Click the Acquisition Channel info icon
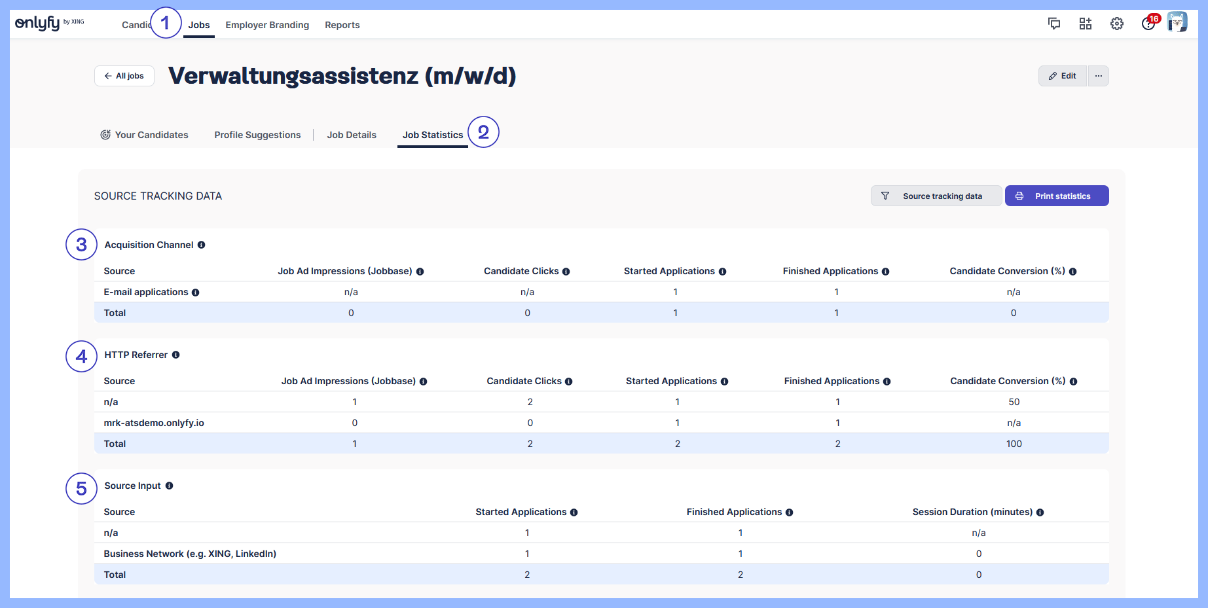1208x608 pixels. click(202, 245)
